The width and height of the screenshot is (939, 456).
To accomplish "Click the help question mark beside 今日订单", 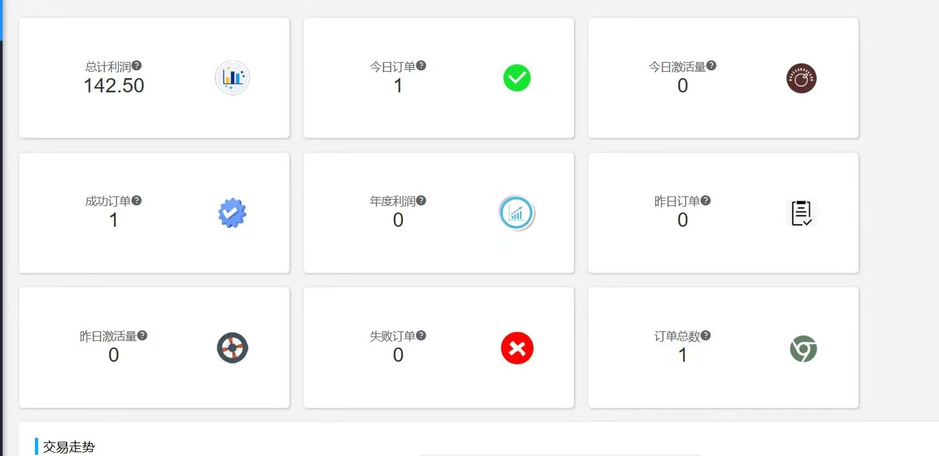I will pos(421,66).
